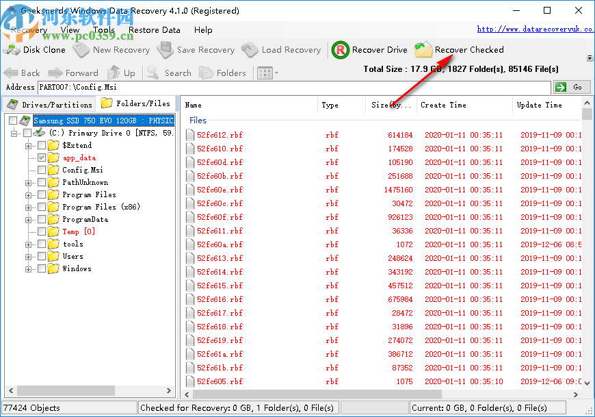The width and height of the screenshot is (595, 417).
Task: Check the Config.Msi folder checkbox
Action: [41, 170]
